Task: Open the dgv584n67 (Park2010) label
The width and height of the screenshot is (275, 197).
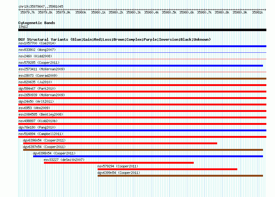Action: [x=37, y=88]
